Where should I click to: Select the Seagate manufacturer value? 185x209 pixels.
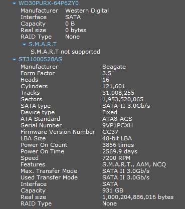pos(114,67)
